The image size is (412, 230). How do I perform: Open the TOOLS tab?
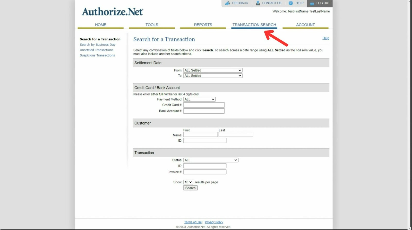(152, 25)
